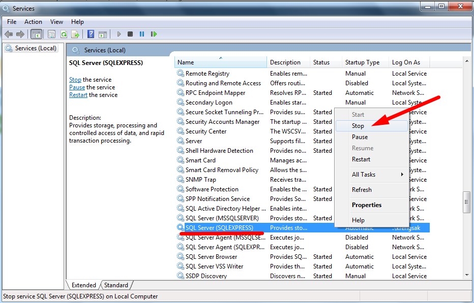Open the Action menu
Image resolution: width=474 pixels, height=303 pixels.
point(33,22)
